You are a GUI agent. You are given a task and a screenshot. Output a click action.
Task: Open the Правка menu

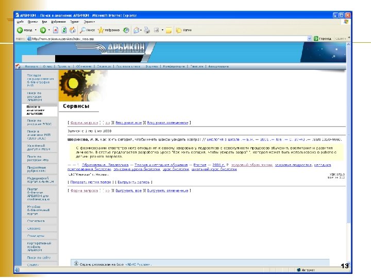click(x=32, y=22)
